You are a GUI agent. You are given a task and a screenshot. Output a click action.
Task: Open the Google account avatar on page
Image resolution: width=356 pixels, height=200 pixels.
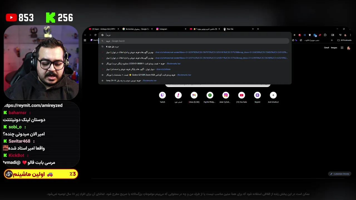348,48
